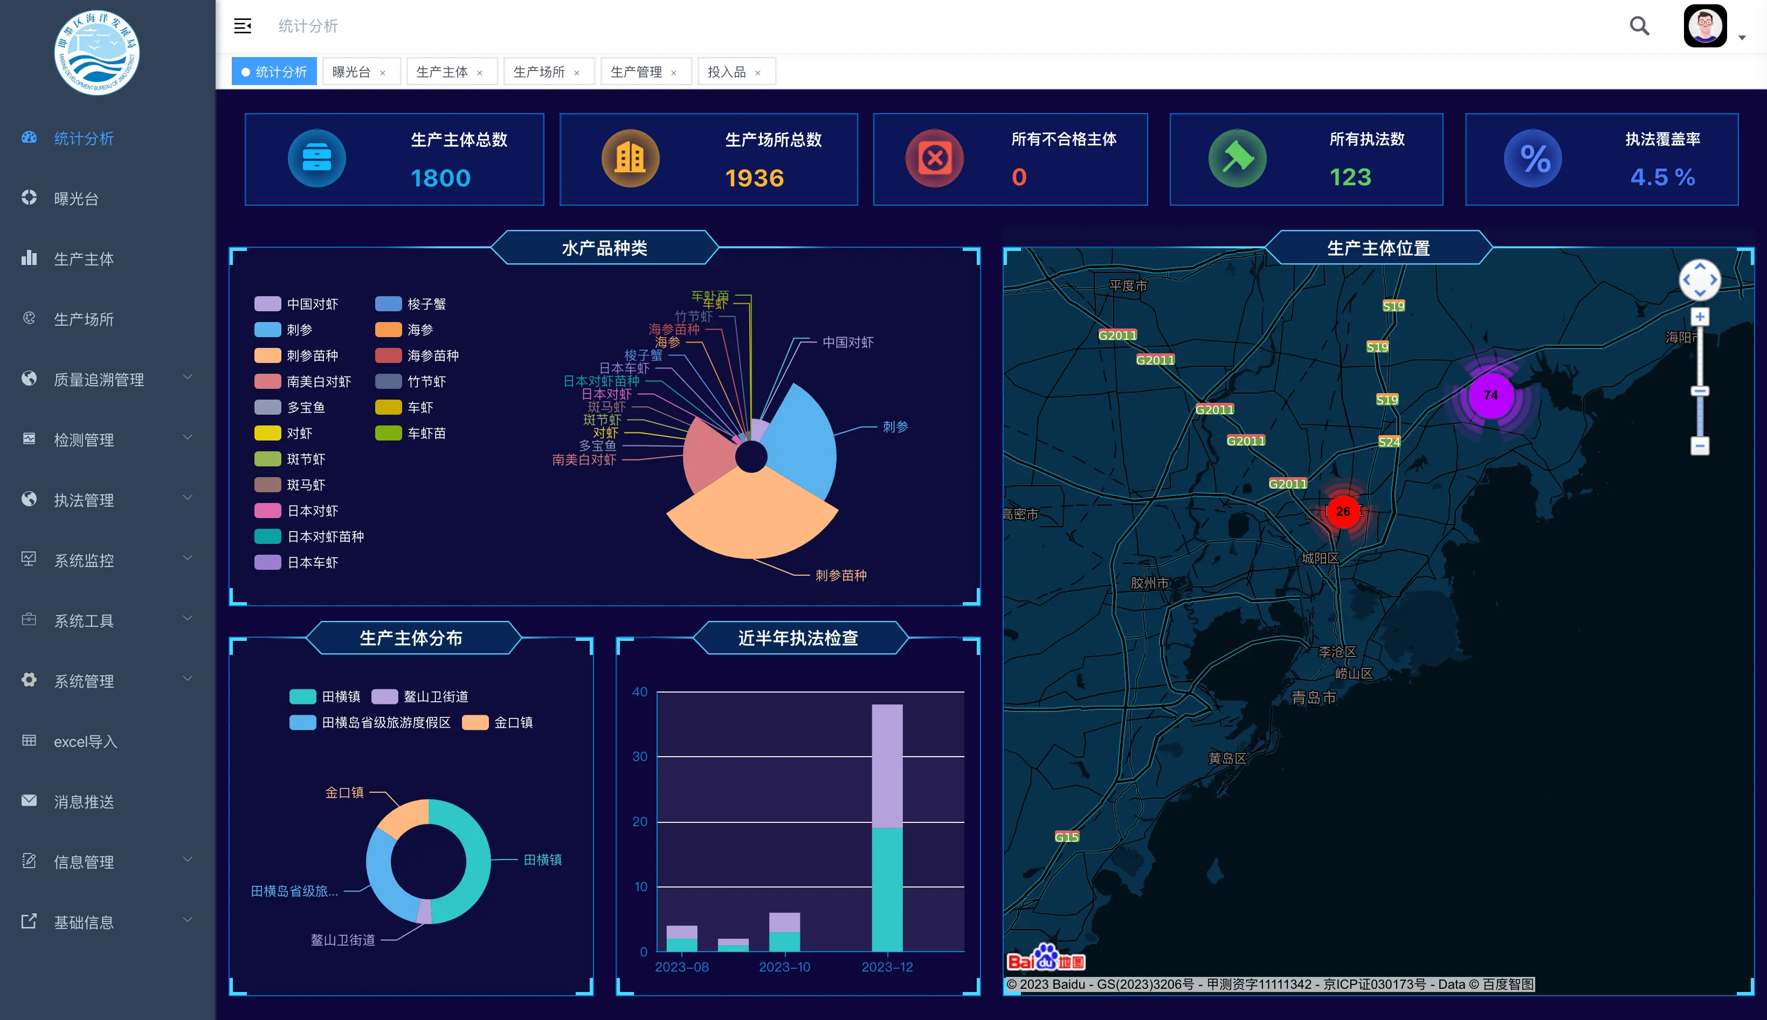This screenshot has height=1020, width=1767.
Task: Click the 曝光台 sidebar icon
Action: pos(29,198)
